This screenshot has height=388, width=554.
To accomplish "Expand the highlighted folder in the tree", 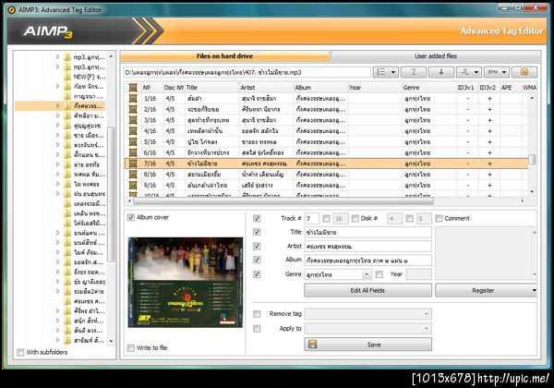I will (x=58, y=105).
